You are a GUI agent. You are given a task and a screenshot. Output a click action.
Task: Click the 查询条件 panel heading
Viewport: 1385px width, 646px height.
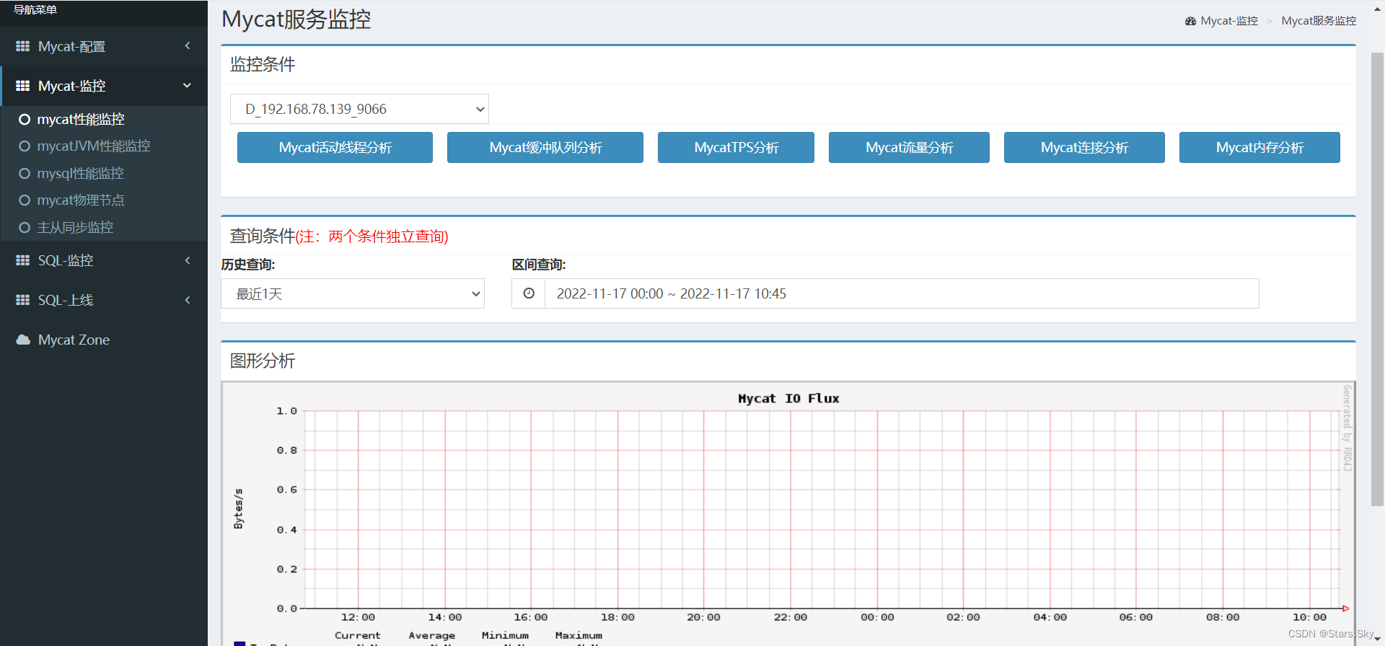(x=263, y=236)
